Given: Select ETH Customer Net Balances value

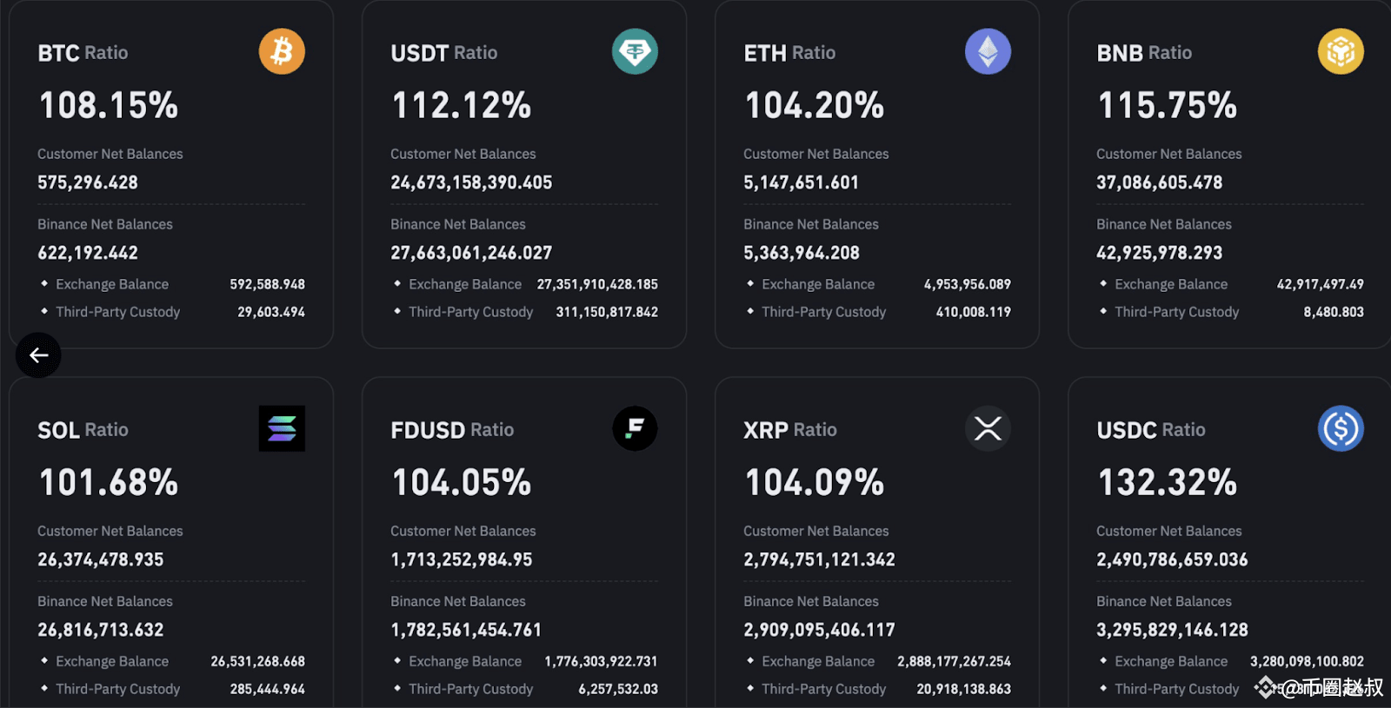Looking at the screenshot, I should point(801,182).
